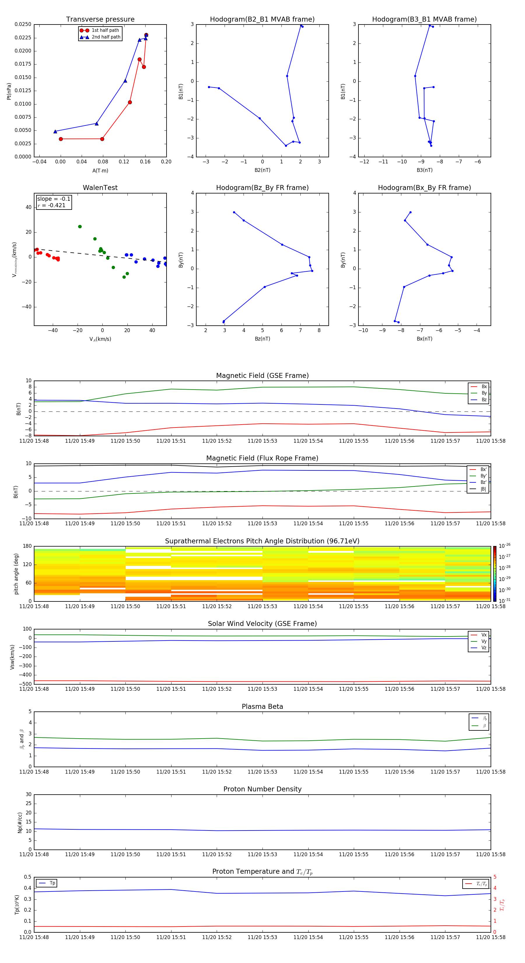Image resolution: width=525 pixels, height=963 pixels.
Task: Click the "Hodogram(Bx_By FR frame)" title
Action: coord(424,188)
